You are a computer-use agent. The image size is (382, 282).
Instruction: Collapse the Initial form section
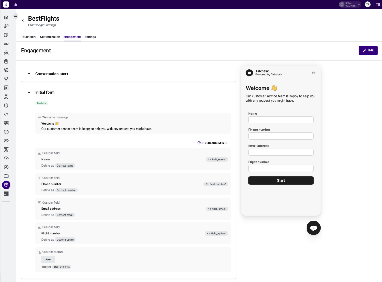29,92
